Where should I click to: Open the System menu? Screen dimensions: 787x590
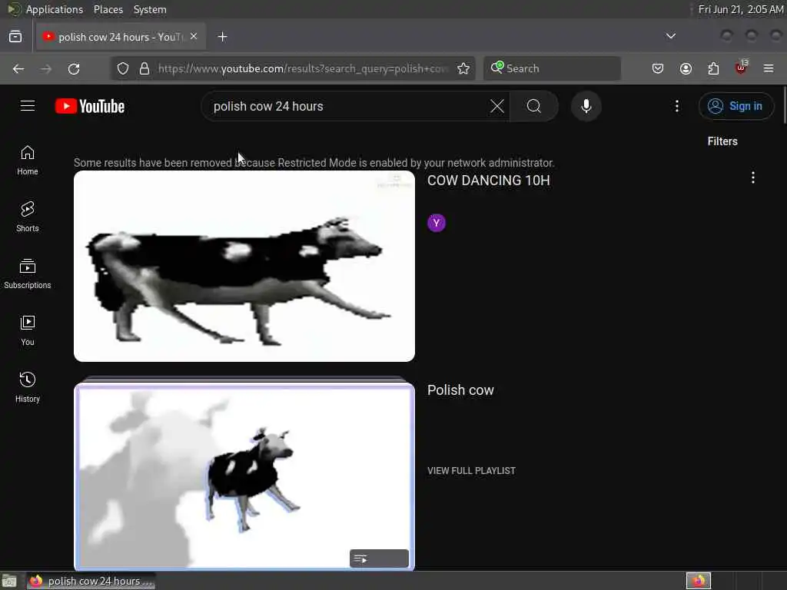150,9
